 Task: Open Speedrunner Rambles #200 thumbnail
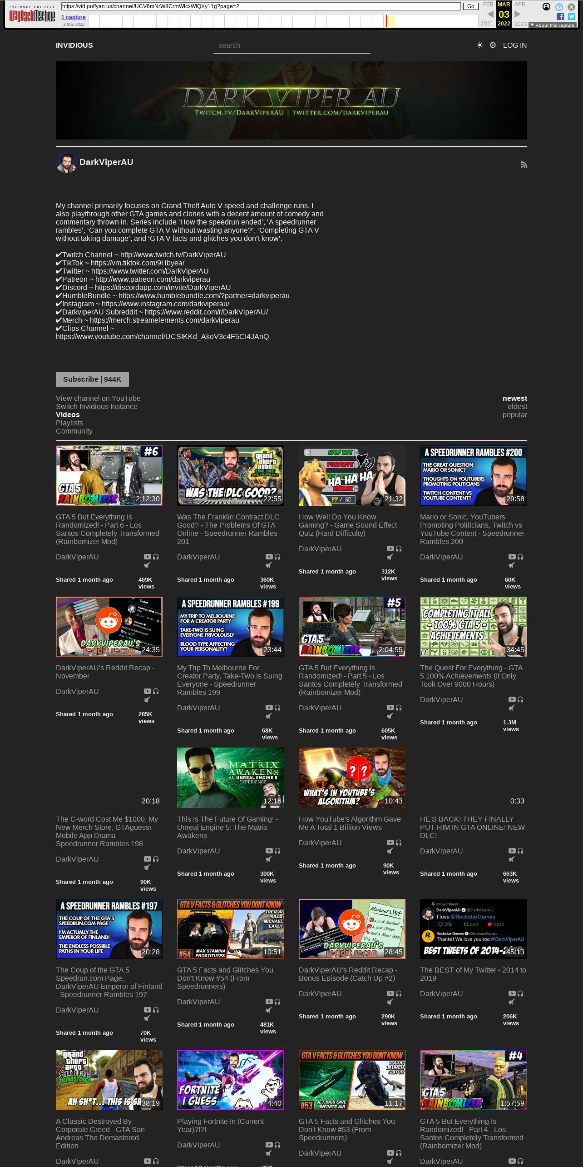coord(474,475)
